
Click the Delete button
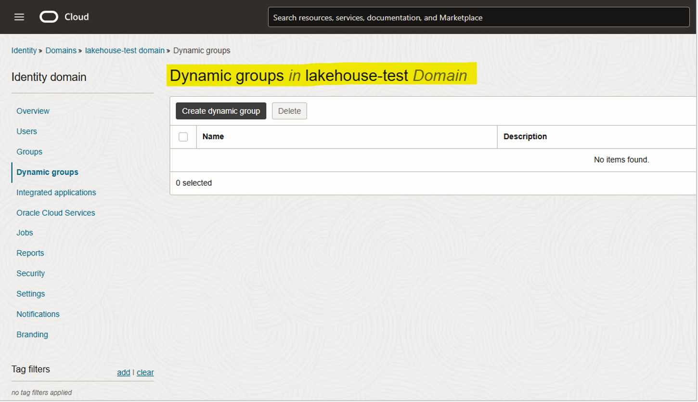[x=289, y=111]
